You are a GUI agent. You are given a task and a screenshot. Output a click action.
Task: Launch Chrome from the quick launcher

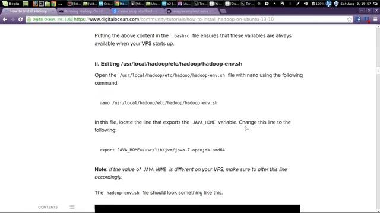coord(53,4)
